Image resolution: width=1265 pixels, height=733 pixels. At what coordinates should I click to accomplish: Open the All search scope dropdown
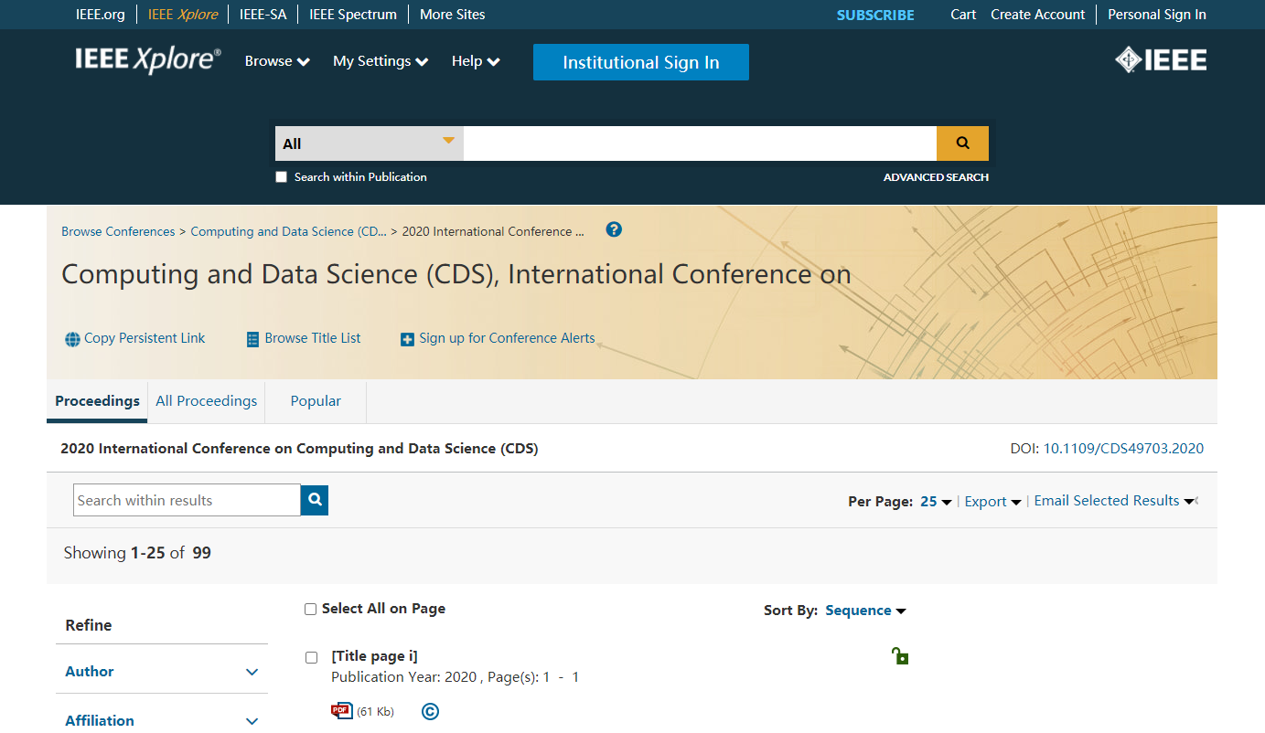point(370,143)
